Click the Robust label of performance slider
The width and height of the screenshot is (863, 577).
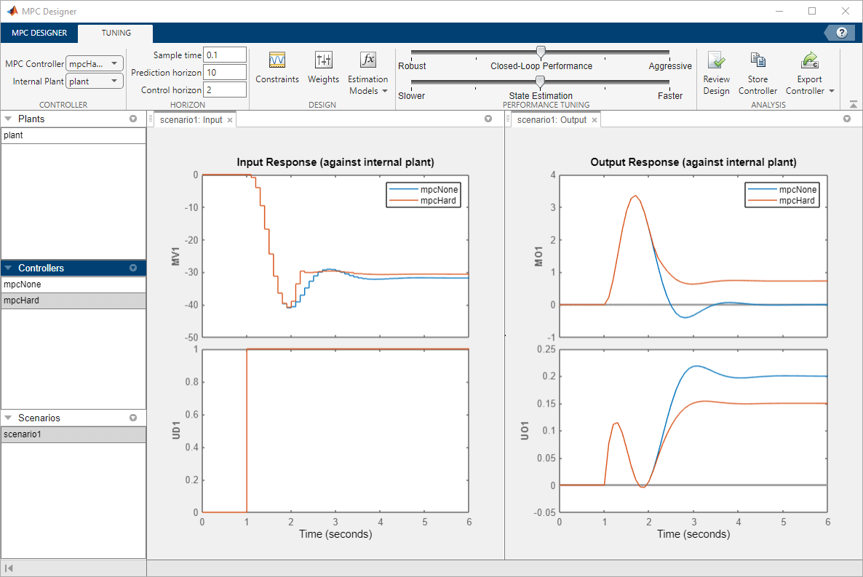click(x=412, y=66)
